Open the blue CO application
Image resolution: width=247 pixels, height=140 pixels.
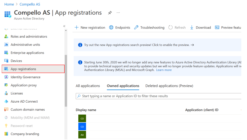(x=82, y=127)
